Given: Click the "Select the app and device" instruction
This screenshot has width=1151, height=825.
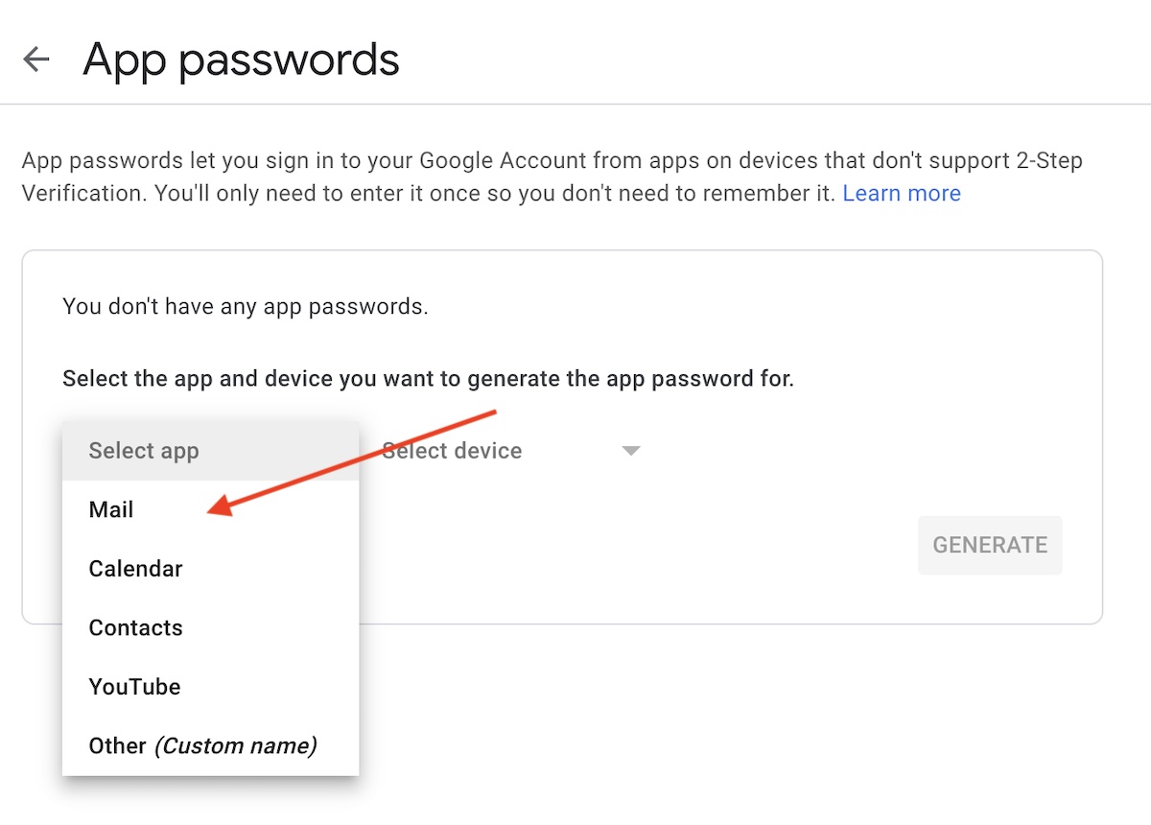Looking at the screenshot, I should tap(428, 379).
